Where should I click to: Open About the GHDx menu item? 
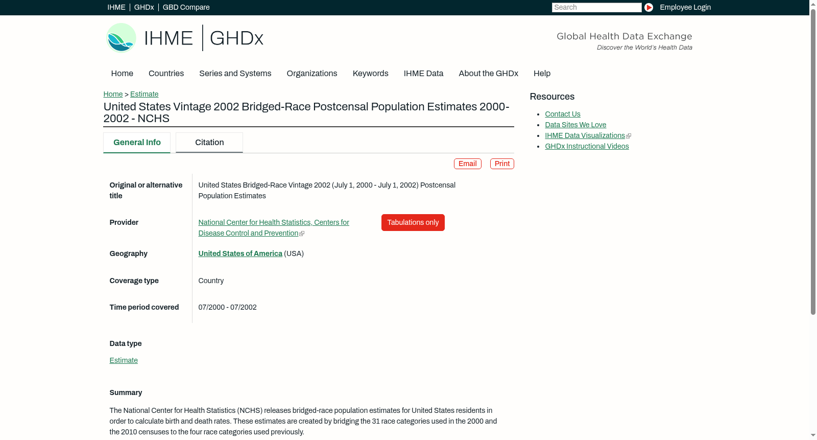click(x=488, y=74)
